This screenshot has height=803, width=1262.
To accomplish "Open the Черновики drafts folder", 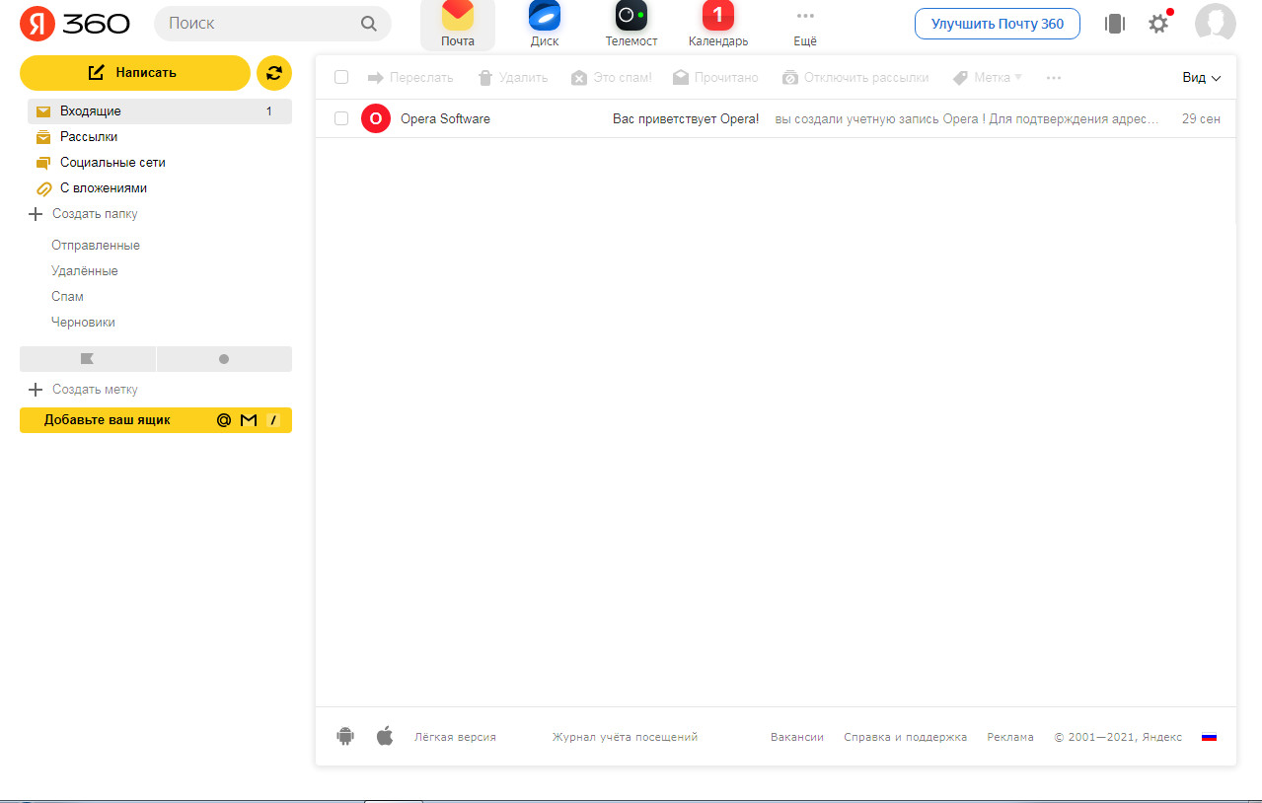I will click(83, 323).
